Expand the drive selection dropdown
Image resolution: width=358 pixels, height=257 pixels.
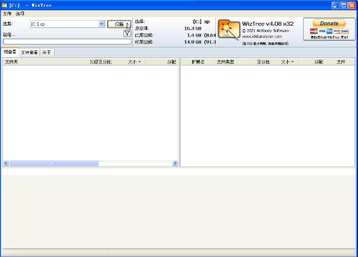pos(102,24)
